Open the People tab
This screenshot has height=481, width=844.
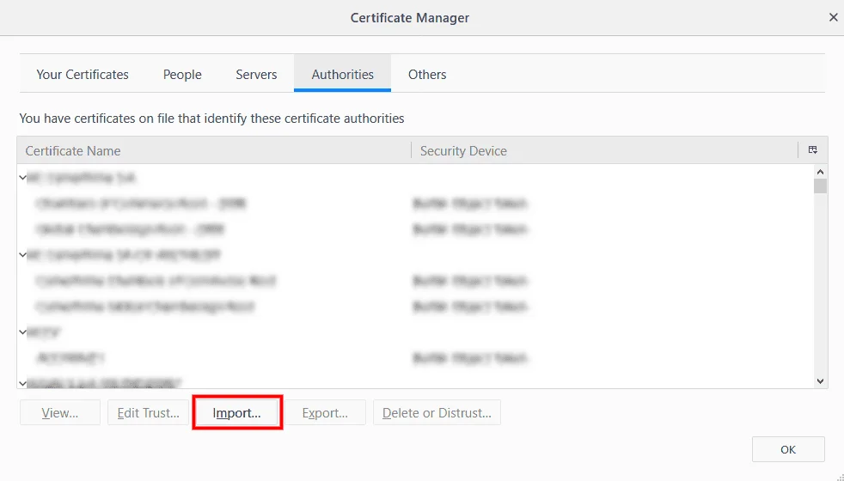point(182,74)
